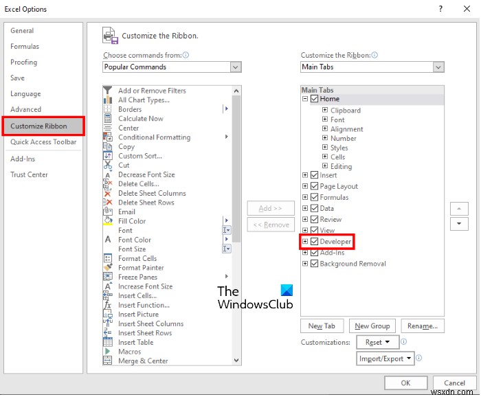Toggle the Developer tab checkbox
The image size is (481, 399).
[x=314, y=241]
